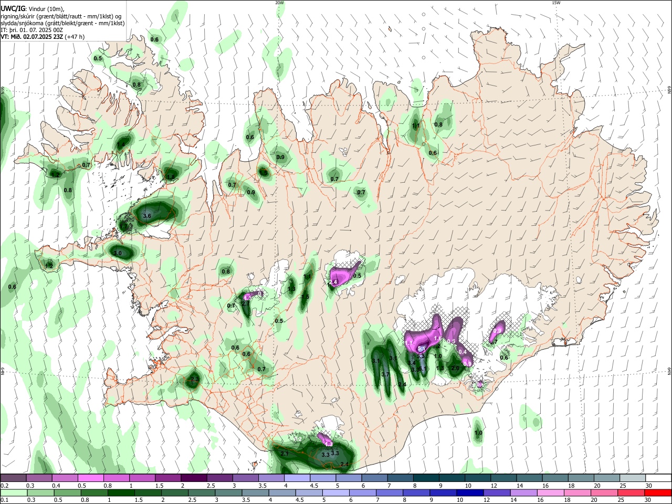
Task: Click the UWC/IG heading in the title box
Action: pos(13,8)
